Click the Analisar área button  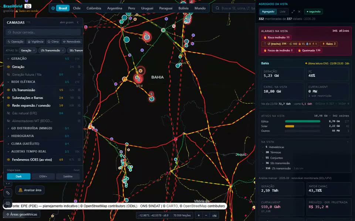coord(30,190)
